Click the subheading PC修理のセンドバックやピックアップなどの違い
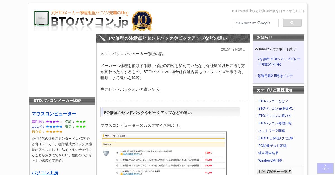Image resolution: width=335 pixels, height=175 pixels. pyautogui.click(x=148, y=113)
